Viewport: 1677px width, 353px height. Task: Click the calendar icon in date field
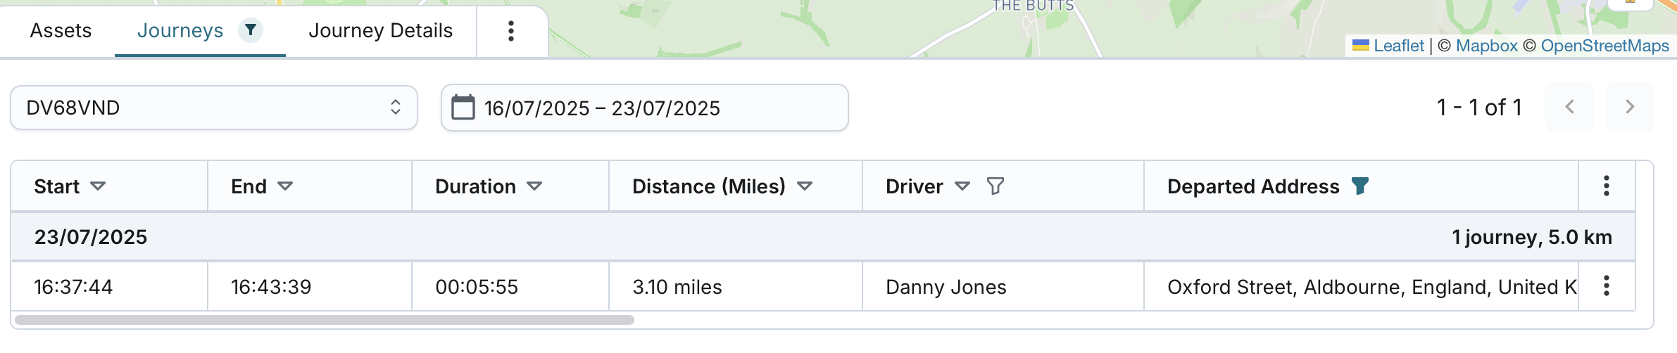click(463, 108)
